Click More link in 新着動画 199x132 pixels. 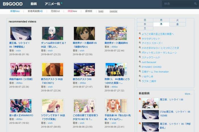(188, 94)
